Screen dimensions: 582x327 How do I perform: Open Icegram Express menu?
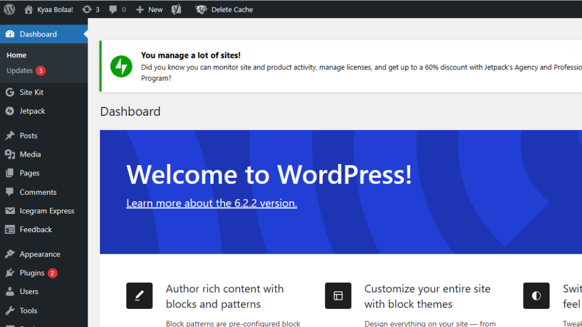point(47,211)
